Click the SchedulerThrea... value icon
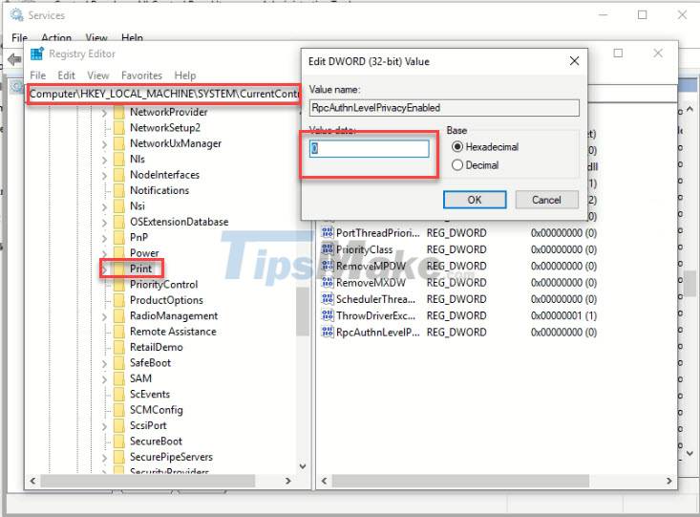This screenshot has height=517, width=700. tap(327, 299)
